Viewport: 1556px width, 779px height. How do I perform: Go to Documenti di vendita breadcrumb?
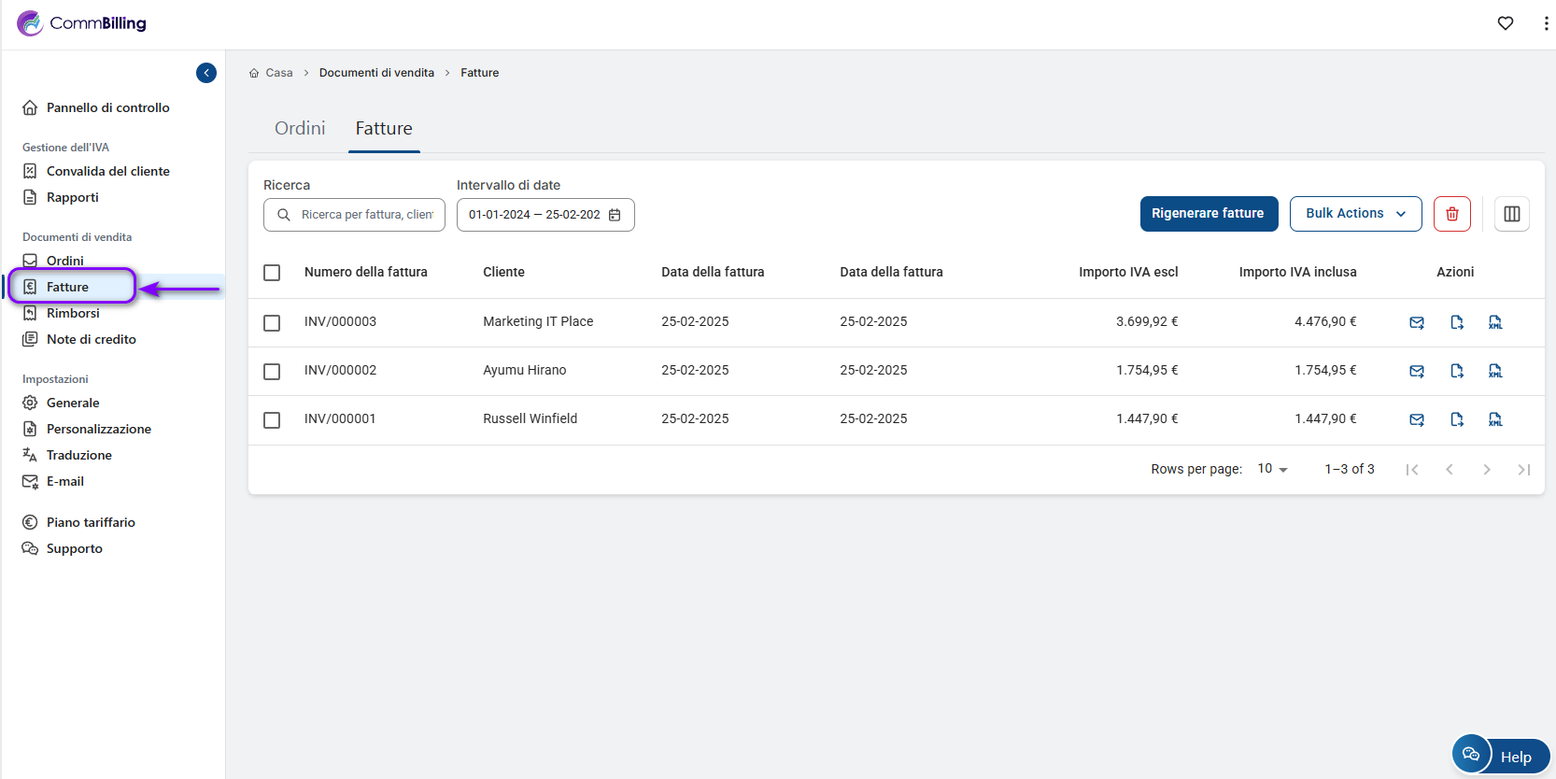tap(376, 73)
